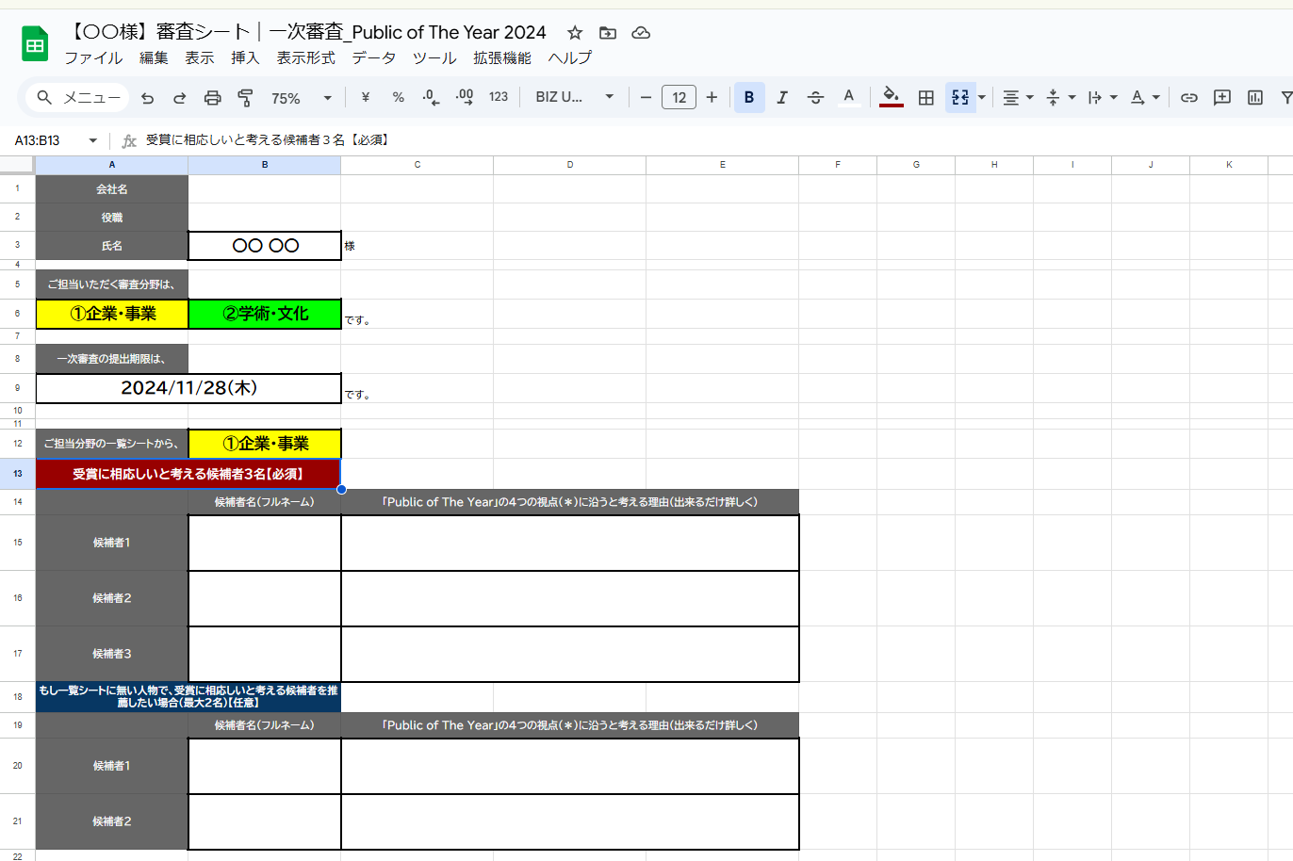Click the font size input field
The height and width of the screenshot is (861, 1293).
coord(679,98)
